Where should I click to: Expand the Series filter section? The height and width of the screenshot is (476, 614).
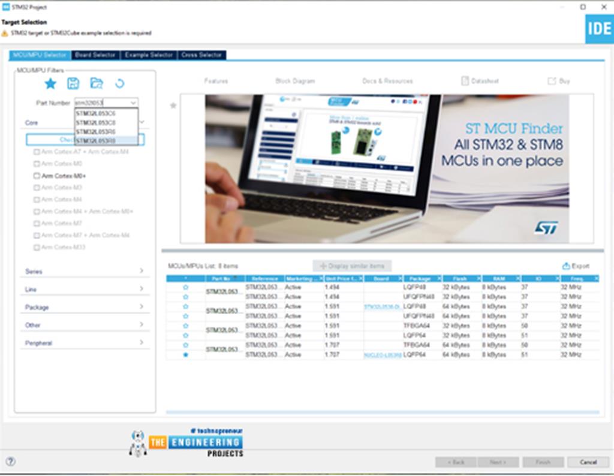pyautogui.click(x=142, y=271)
